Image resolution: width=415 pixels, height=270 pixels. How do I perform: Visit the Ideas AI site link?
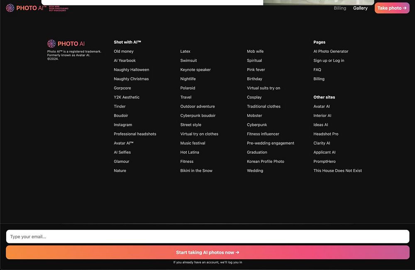(x=321, y=125)
